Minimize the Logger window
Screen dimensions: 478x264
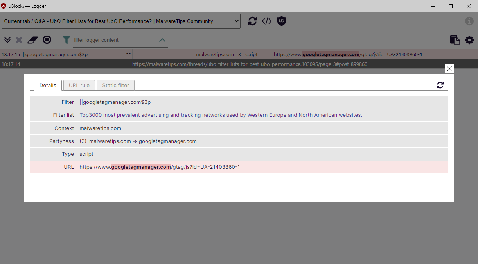[x=433, y=6]
